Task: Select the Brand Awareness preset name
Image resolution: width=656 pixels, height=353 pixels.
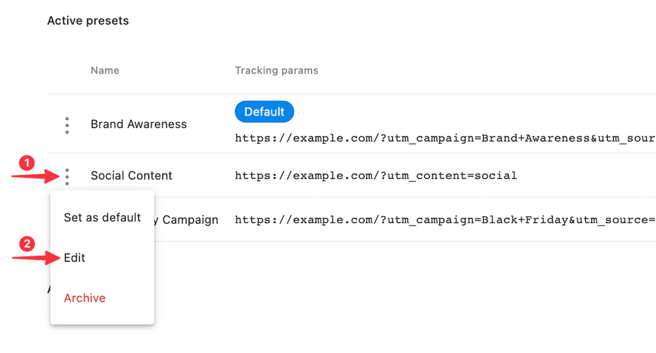Action: click(x=138, y=125)
